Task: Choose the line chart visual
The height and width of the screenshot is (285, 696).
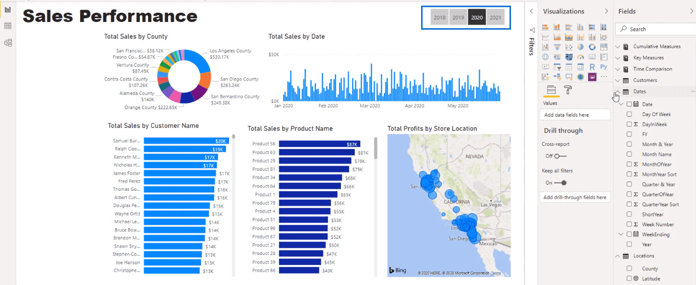Action: 545,37
